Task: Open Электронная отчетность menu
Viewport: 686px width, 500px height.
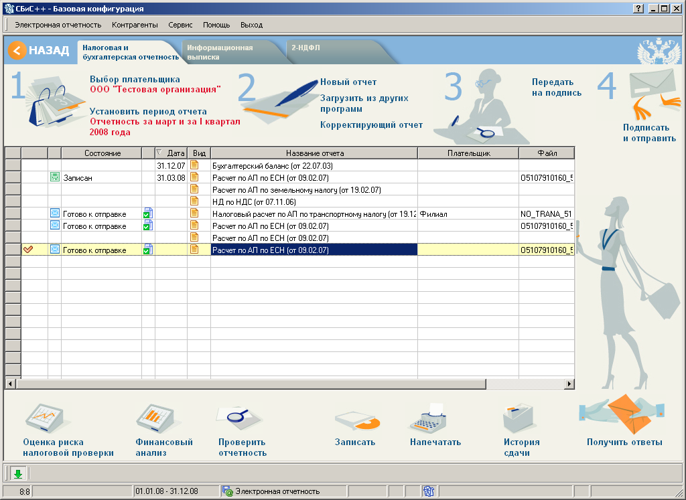Action: tap(58, 25)
